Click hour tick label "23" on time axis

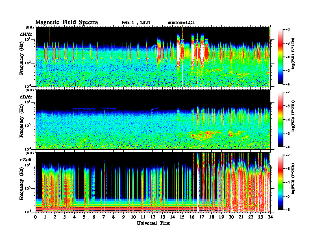[260, 217]
